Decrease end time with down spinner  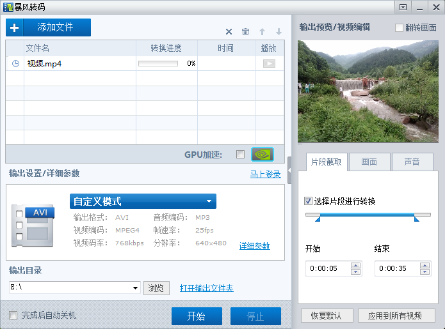425,272
